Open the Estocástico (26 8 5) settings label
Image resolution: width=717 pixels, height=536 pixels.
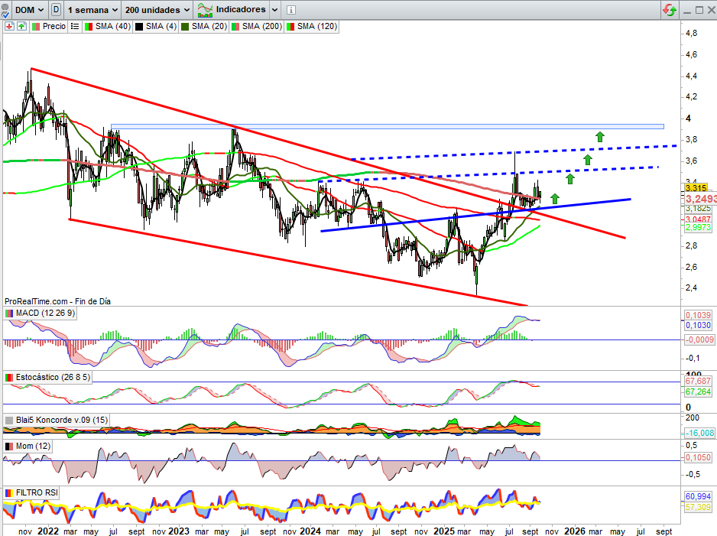point(49,378)
